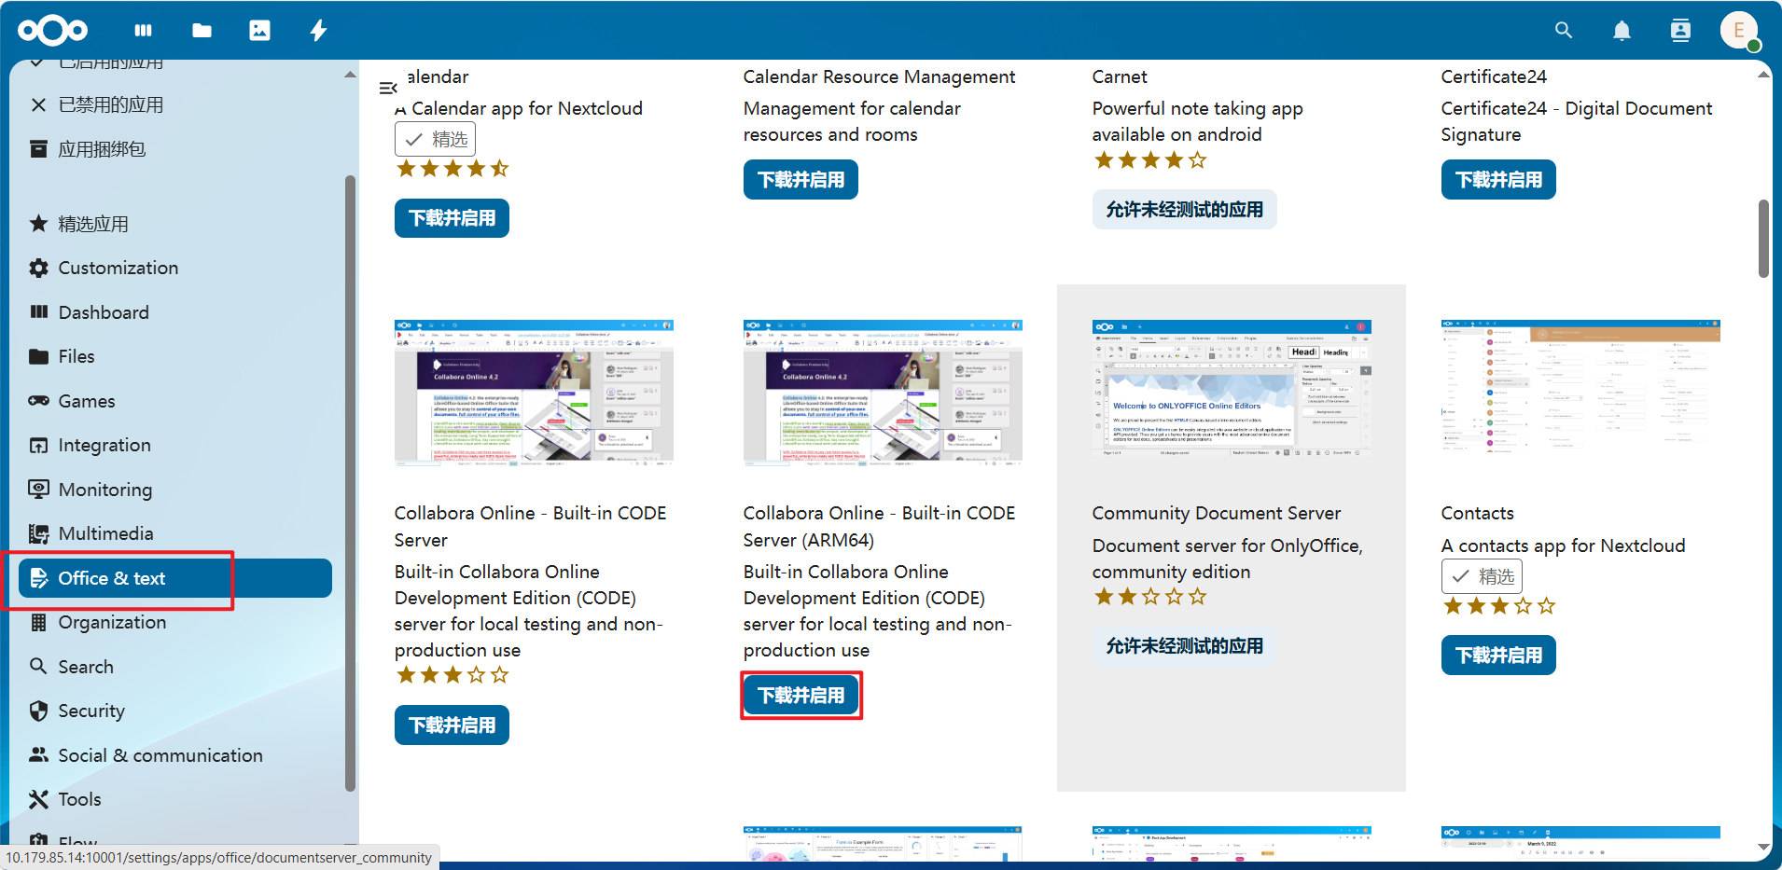Open the Nextcloud logo home link
Image resolution: width=1782 pixels, height=870 pixels.
click(x=53, y=31)
